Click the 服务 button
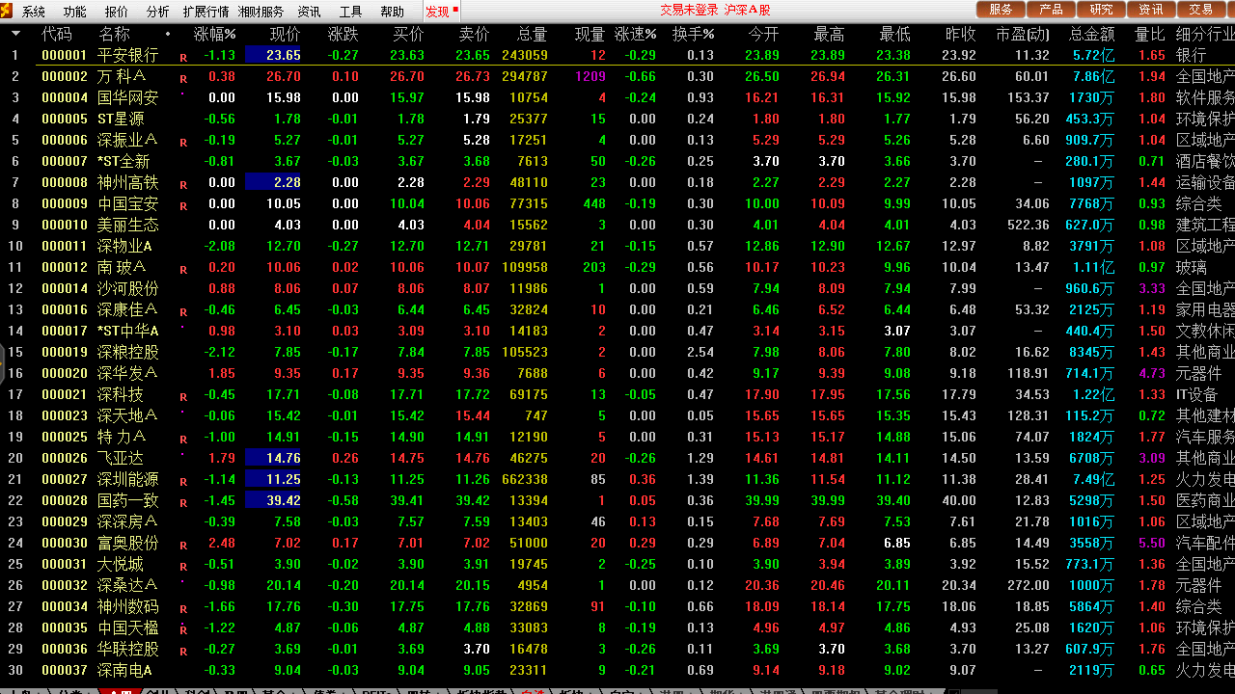Image resolution: width=1235 pixels, height=694 pixels. pyautogui.click(x=1001, y=10)
